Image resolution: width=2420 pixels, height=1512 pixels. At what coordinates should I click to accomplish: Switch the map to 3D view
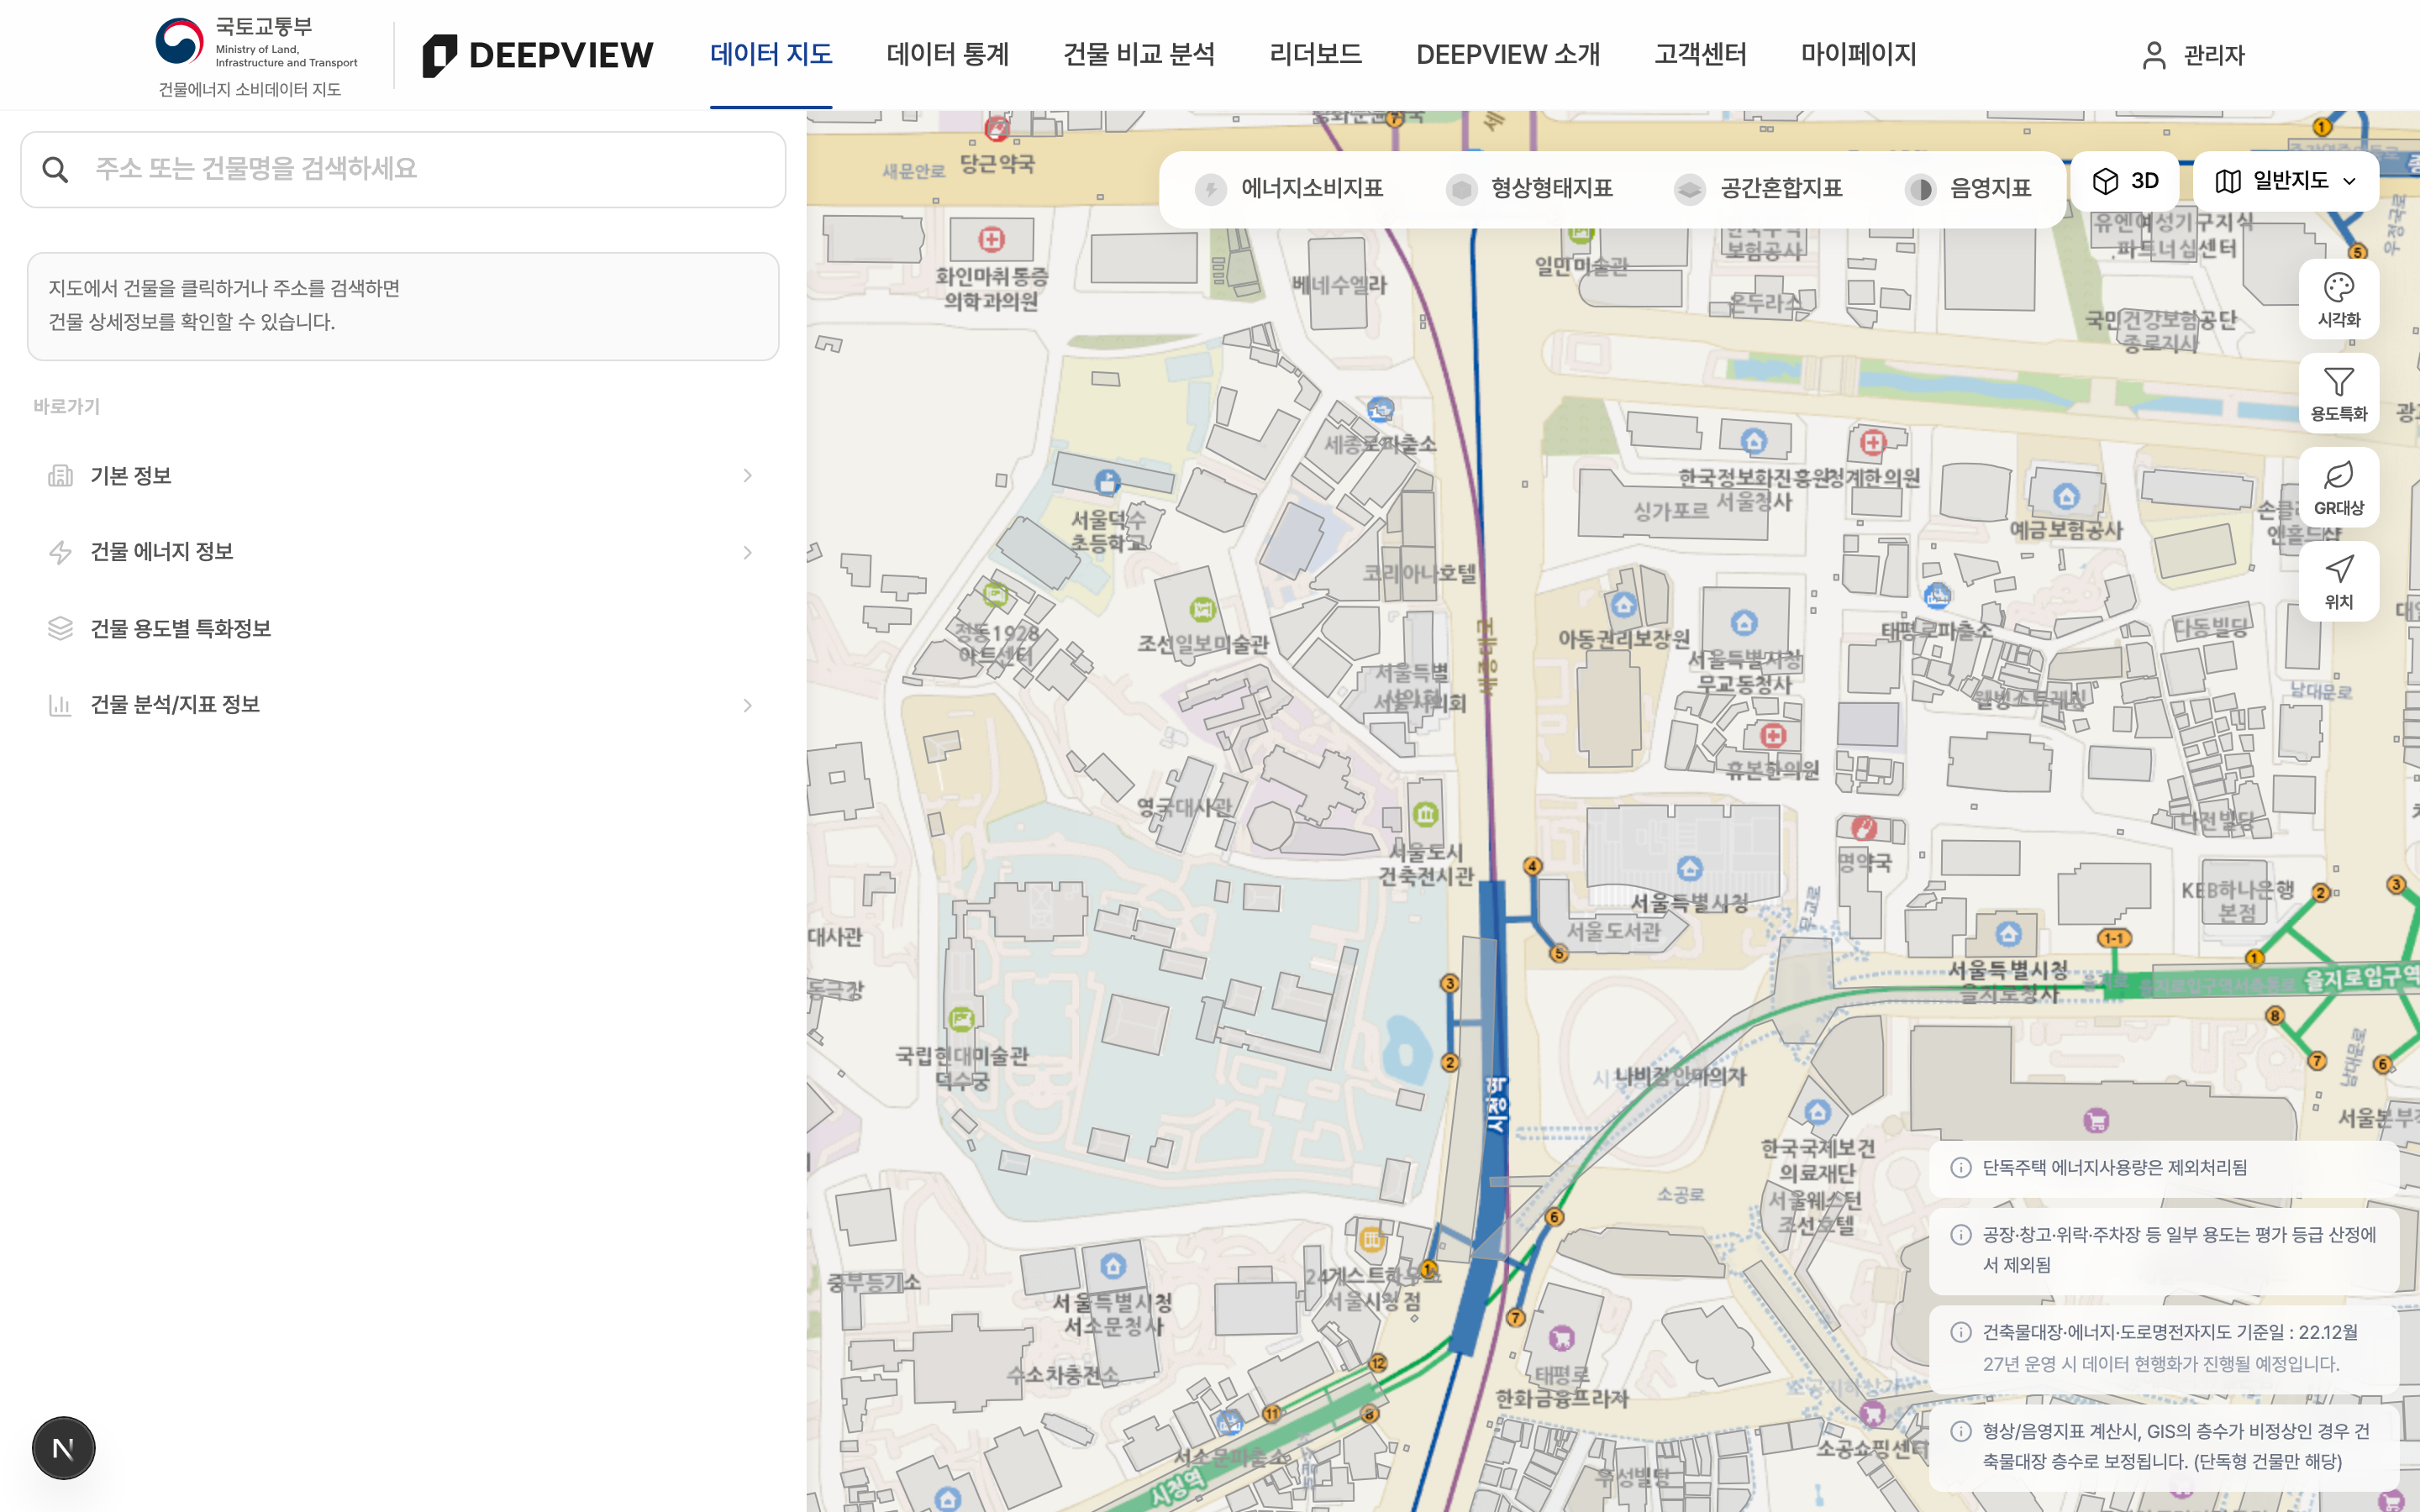2125,181
